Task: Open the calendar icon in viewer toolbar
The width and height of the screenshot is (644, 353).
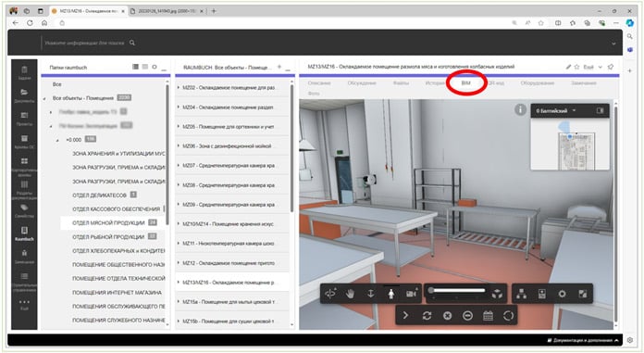Action: click(488, 316)
